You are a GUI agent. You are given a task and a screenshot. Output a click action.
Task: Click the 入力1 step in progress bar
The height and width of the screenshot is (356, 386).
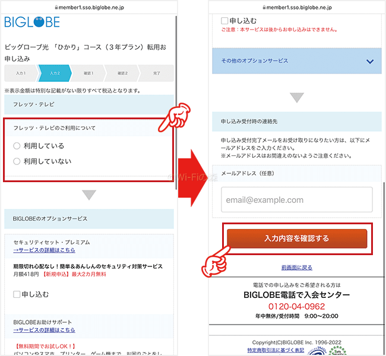21,73
